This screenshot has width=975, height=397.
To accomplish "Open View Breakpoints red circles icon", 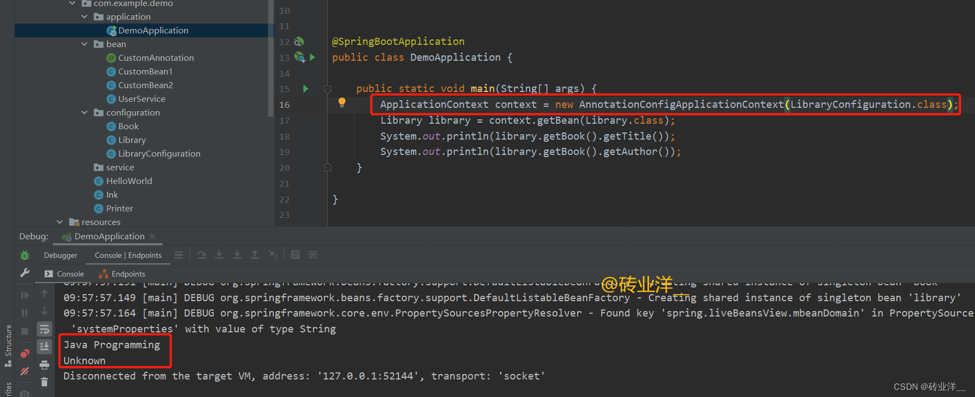I will coord(25,353).
